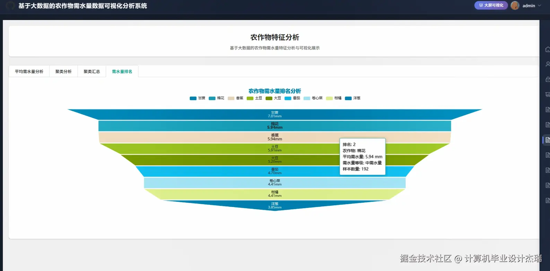Image resolution: width=550 pixels, height=271 pixels.
Task: Click the 香蕉 5.94mm funnel segment
Action: click(275, 137)
